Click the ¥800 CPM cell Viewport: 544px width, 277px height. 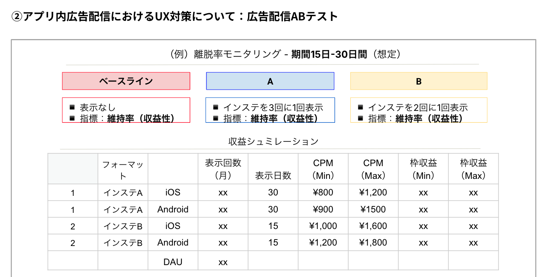(x=323, y=192)
